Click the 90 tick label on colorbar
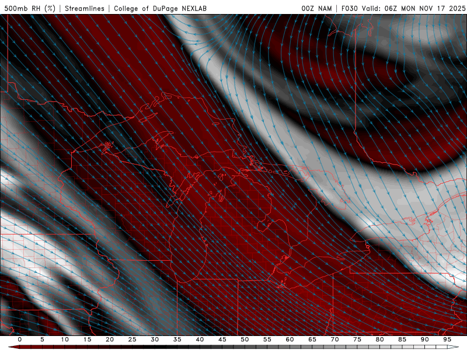This screenshot has width=467, height=350. coord(425,339)
